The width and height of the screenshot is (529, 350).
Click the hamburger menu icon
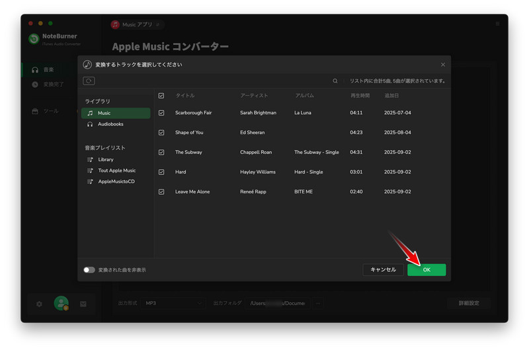(497, 24)
